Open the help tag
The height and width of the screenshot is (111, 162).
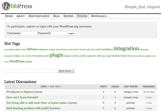click(88, 49)
